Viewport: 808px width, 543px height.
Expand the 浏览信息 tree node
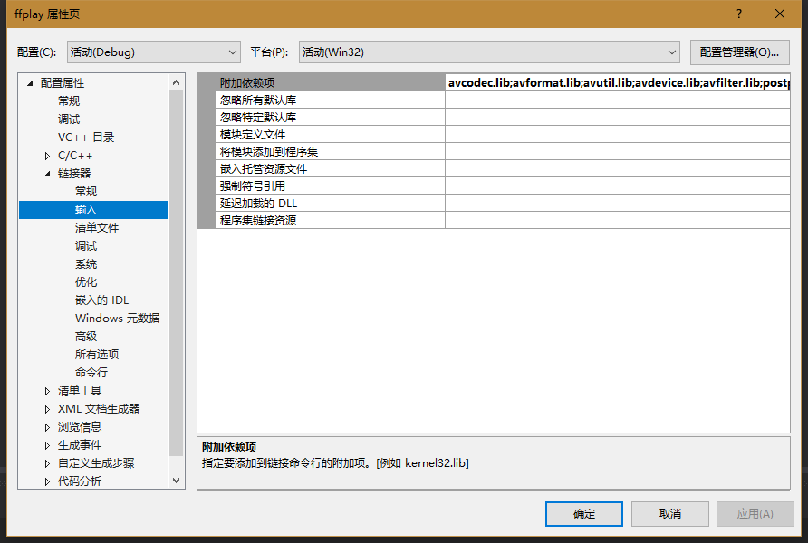click(x=47, y=426)
